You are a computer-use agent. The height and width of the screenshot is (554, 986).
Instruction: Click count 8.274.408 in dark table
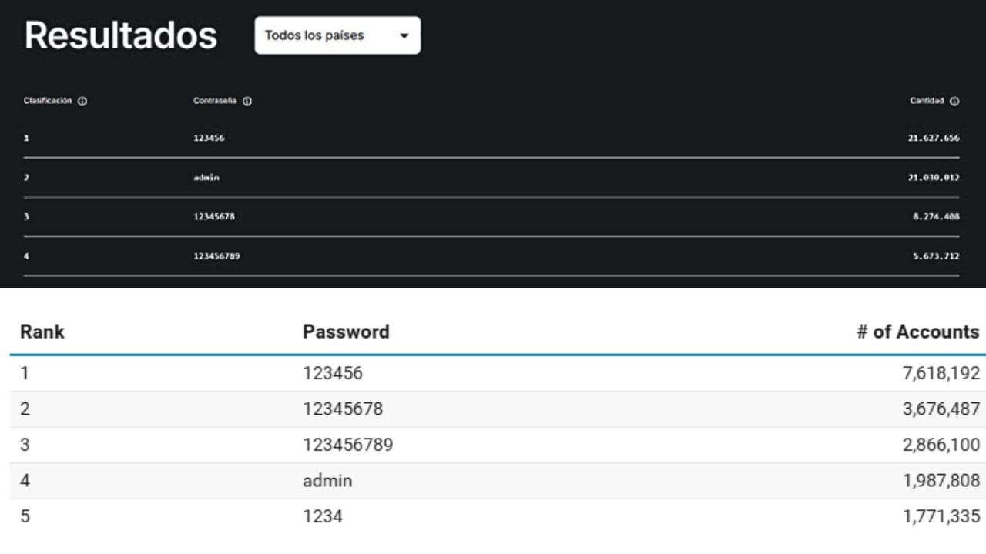point(936,217)
